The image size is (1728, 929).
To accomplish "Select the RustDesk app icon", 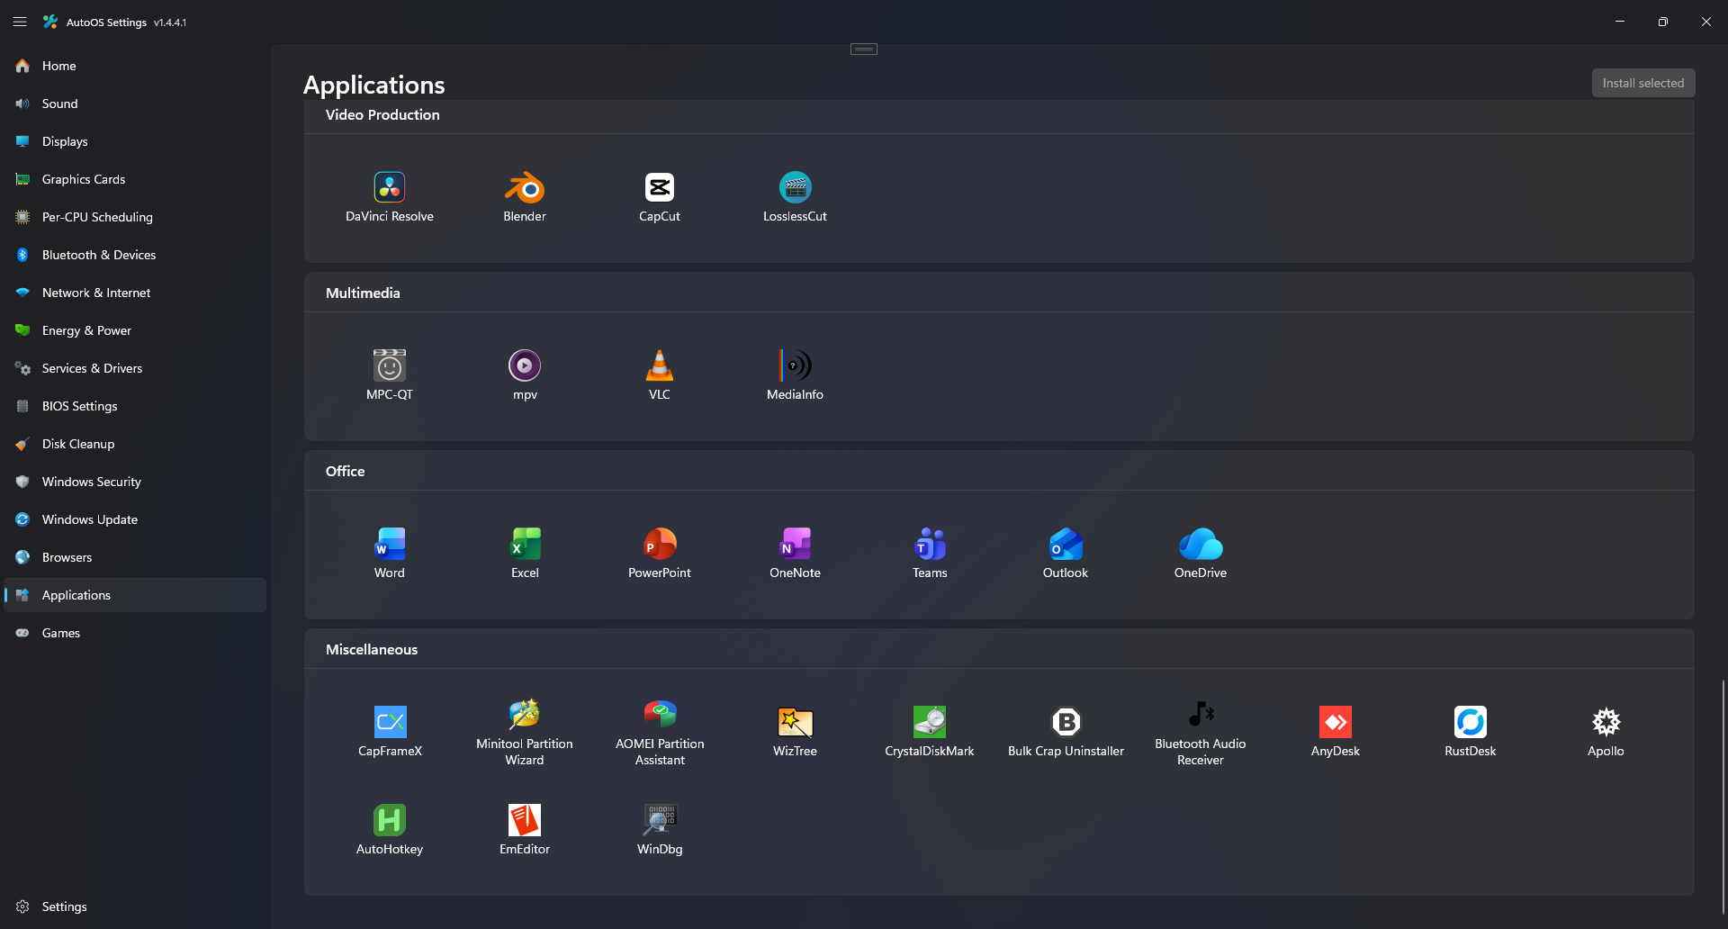I will [1471, 722].
